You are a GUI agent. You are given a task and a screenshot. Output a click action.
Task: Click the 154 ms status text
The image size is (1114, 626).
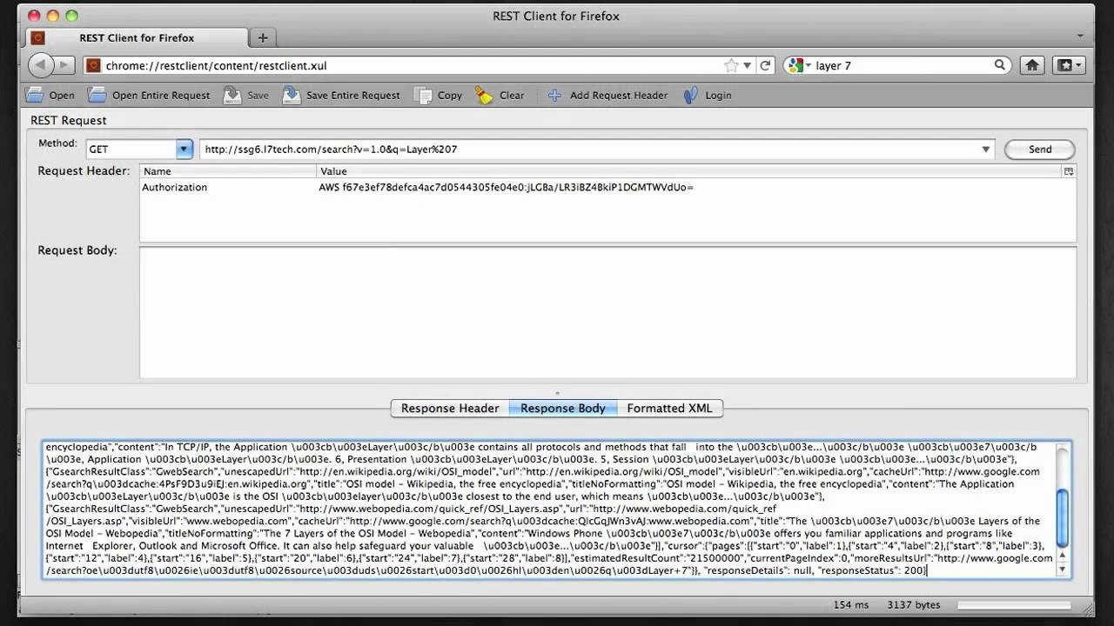(851, 604)
